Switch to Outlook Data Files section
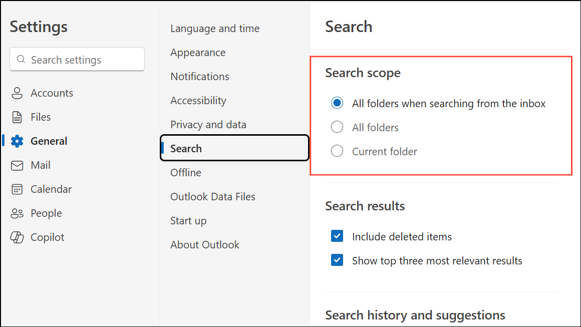Viewport: 581px width, 327px height. coord(213,197)
